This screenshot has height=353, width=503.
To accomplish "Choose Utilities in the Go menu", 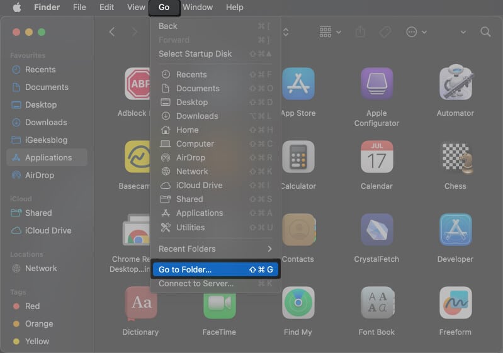I will pos(215,227).
